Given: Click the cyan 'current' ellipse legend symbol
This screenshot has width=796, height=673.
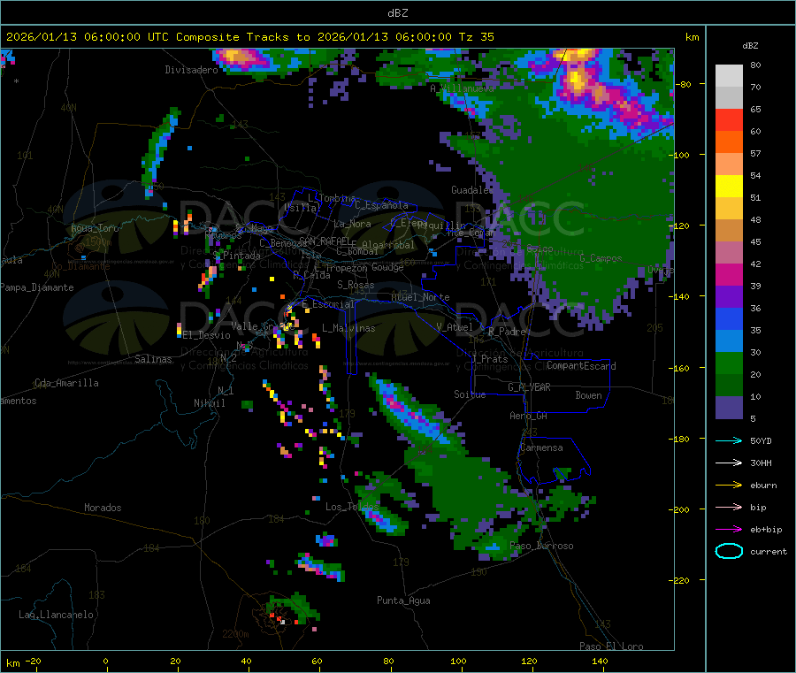Looking at the screenshot, I should pyautogui.click(x=729, y=551).
